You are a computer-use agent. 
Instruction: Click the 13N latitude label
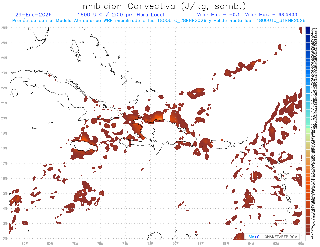tap(4, 223)
